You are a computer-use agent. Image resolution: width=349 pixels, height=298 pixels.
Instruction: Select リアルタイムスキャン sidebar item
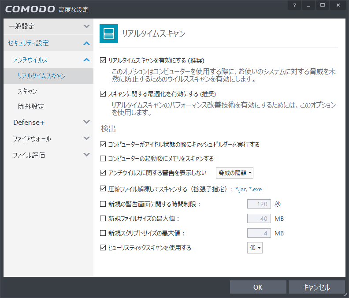coord(48,76)
